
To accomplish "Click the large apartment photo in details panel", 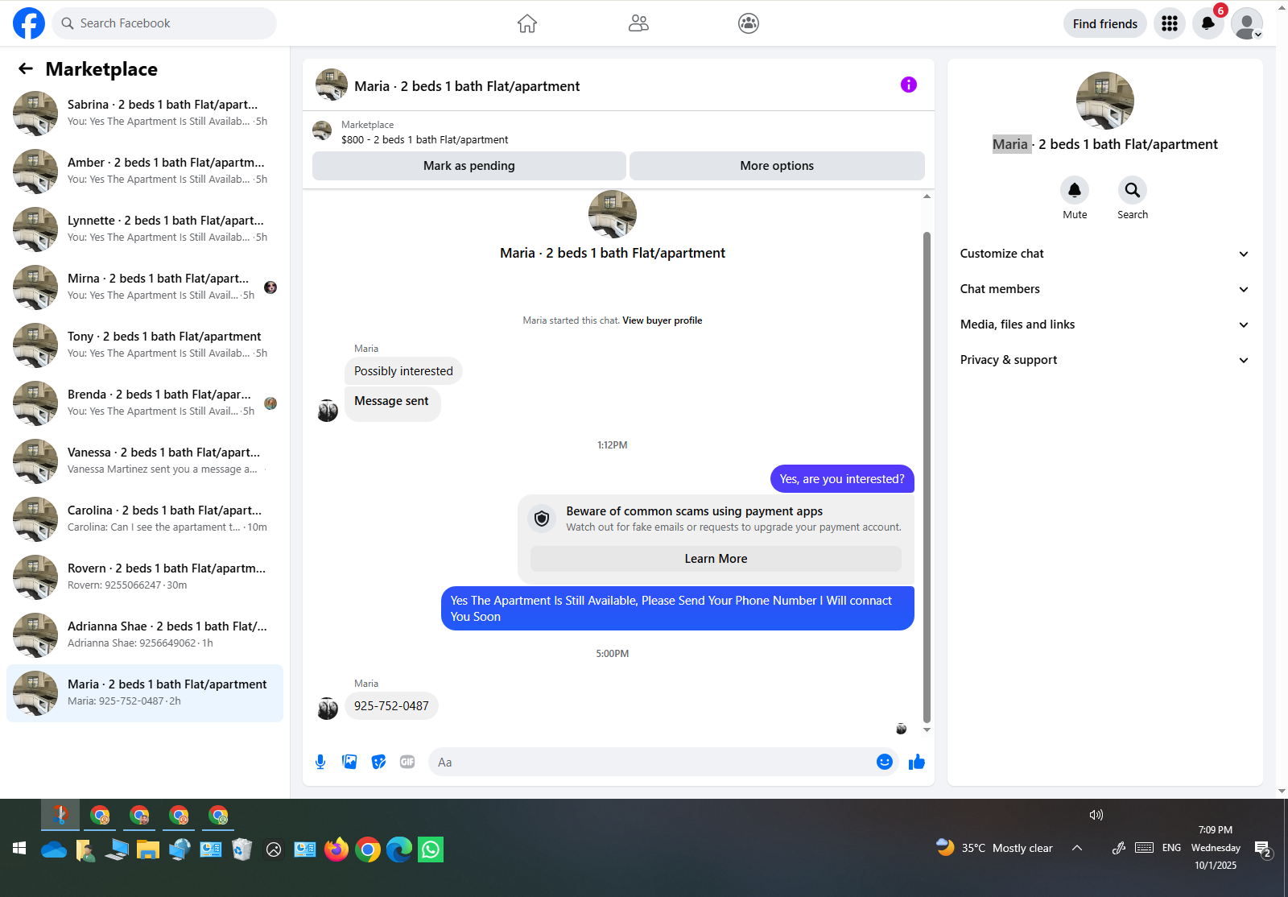I will point(1105,101).
